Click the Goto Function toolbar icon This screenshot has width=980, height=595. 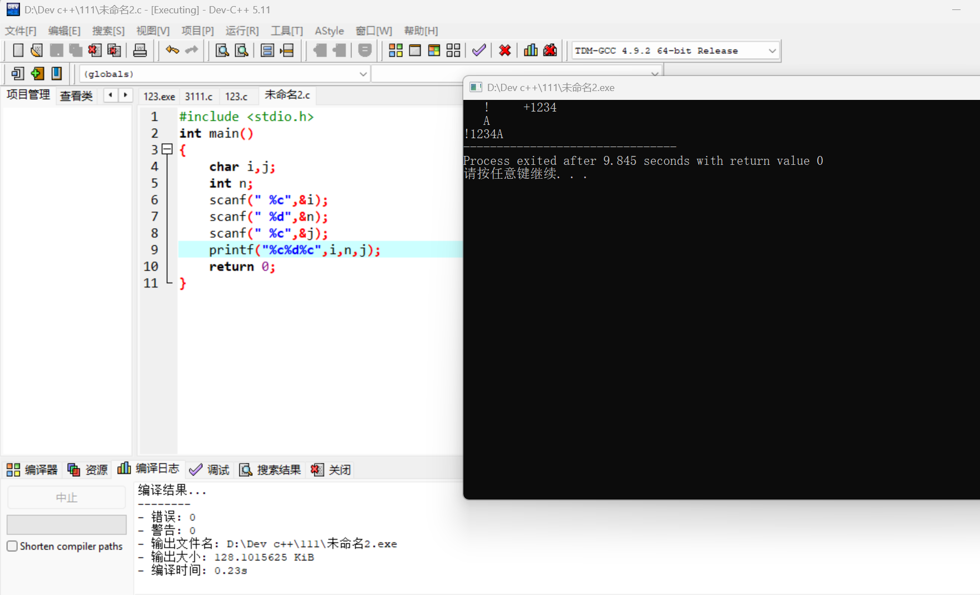click(267, 51)
